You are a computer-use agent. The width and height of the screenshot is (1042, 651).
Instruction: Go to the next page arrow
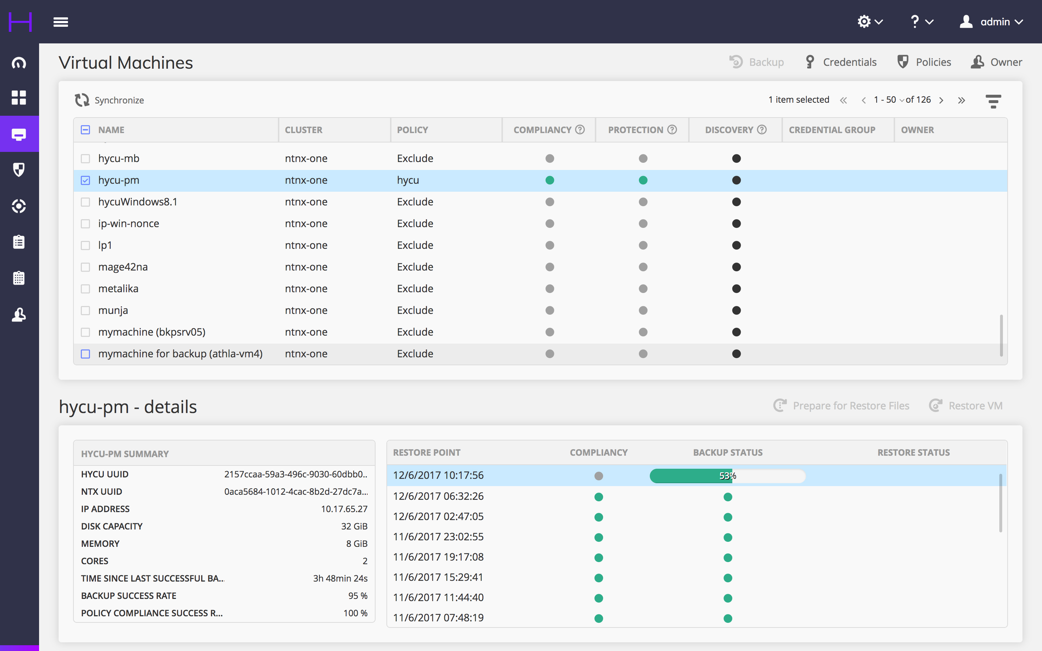(x=941, y=100)
